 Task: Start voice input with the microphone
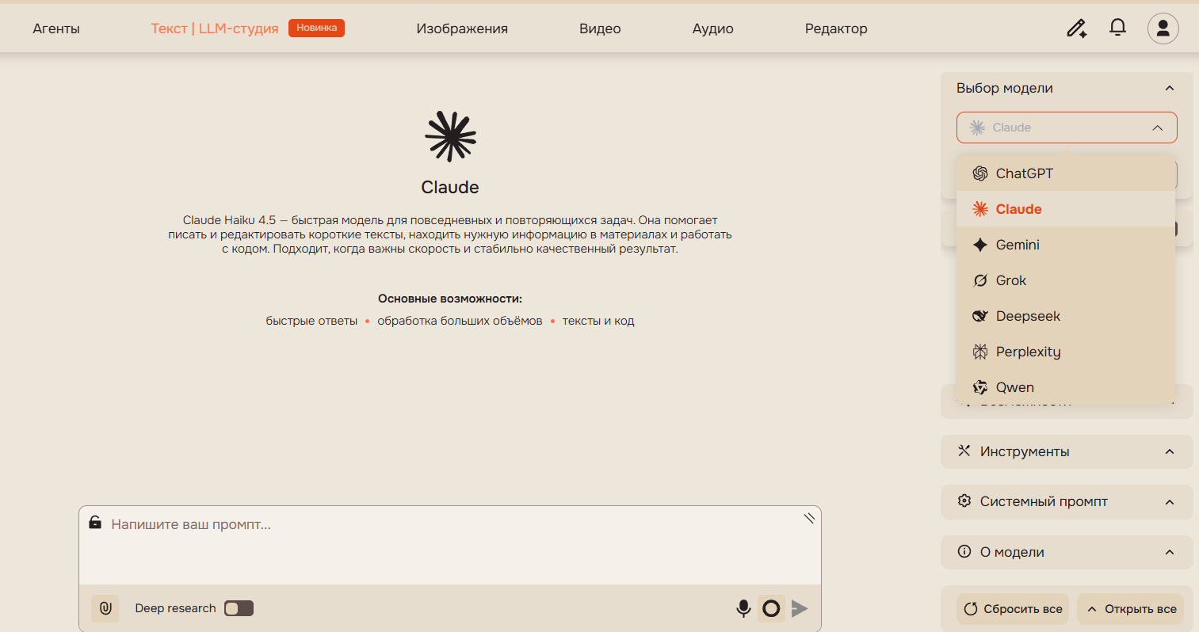[743, 608]
